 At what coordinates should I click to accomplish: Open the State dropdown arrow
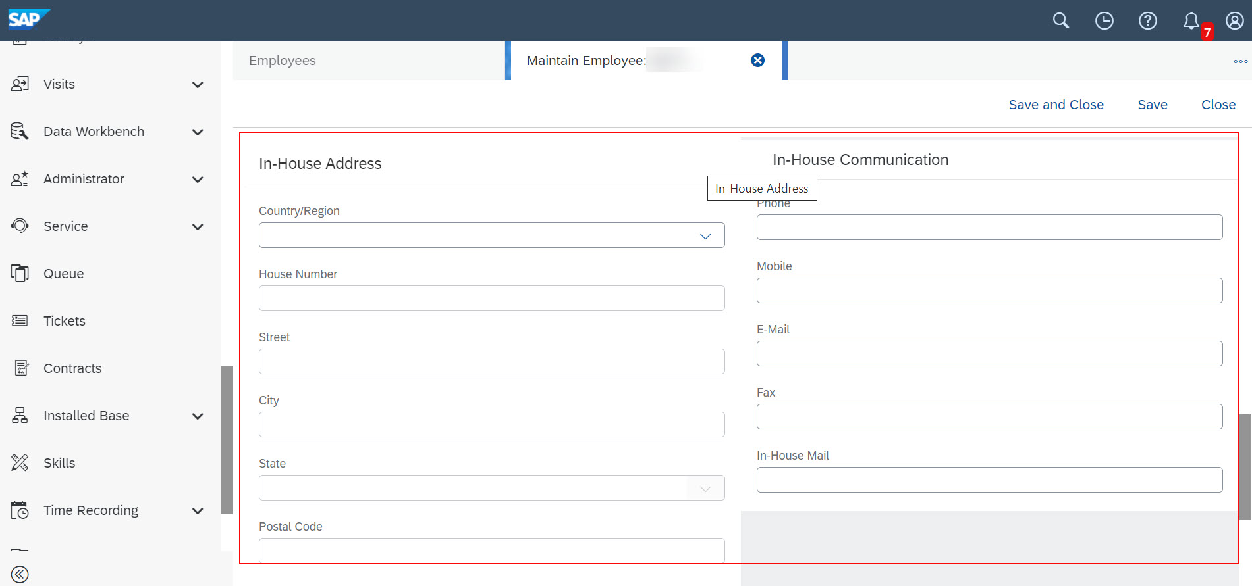(x=705, y=489)
